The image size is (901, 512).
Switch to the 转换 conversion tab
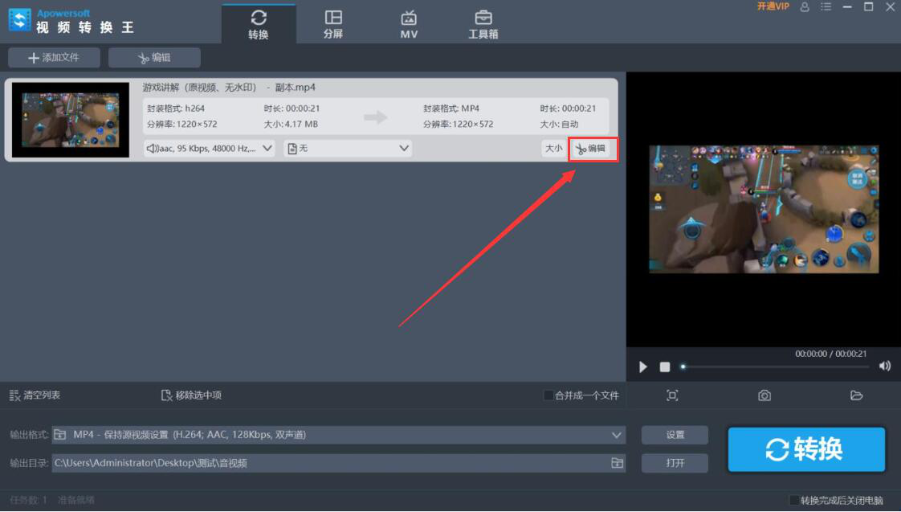(x=259, y=23)
